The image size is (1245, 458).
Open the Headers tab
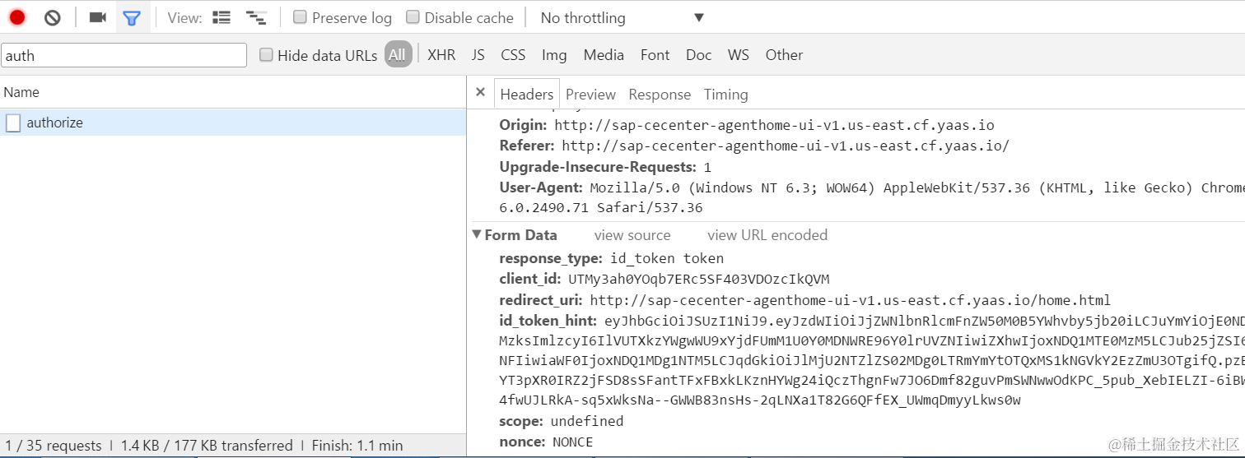(x=527, y=95)
